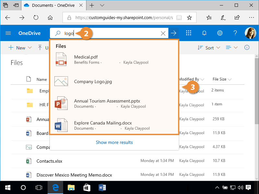This screenshot has width=259, height=194.
Task: Open the tabs you've set aside
Action: point(6,5)
